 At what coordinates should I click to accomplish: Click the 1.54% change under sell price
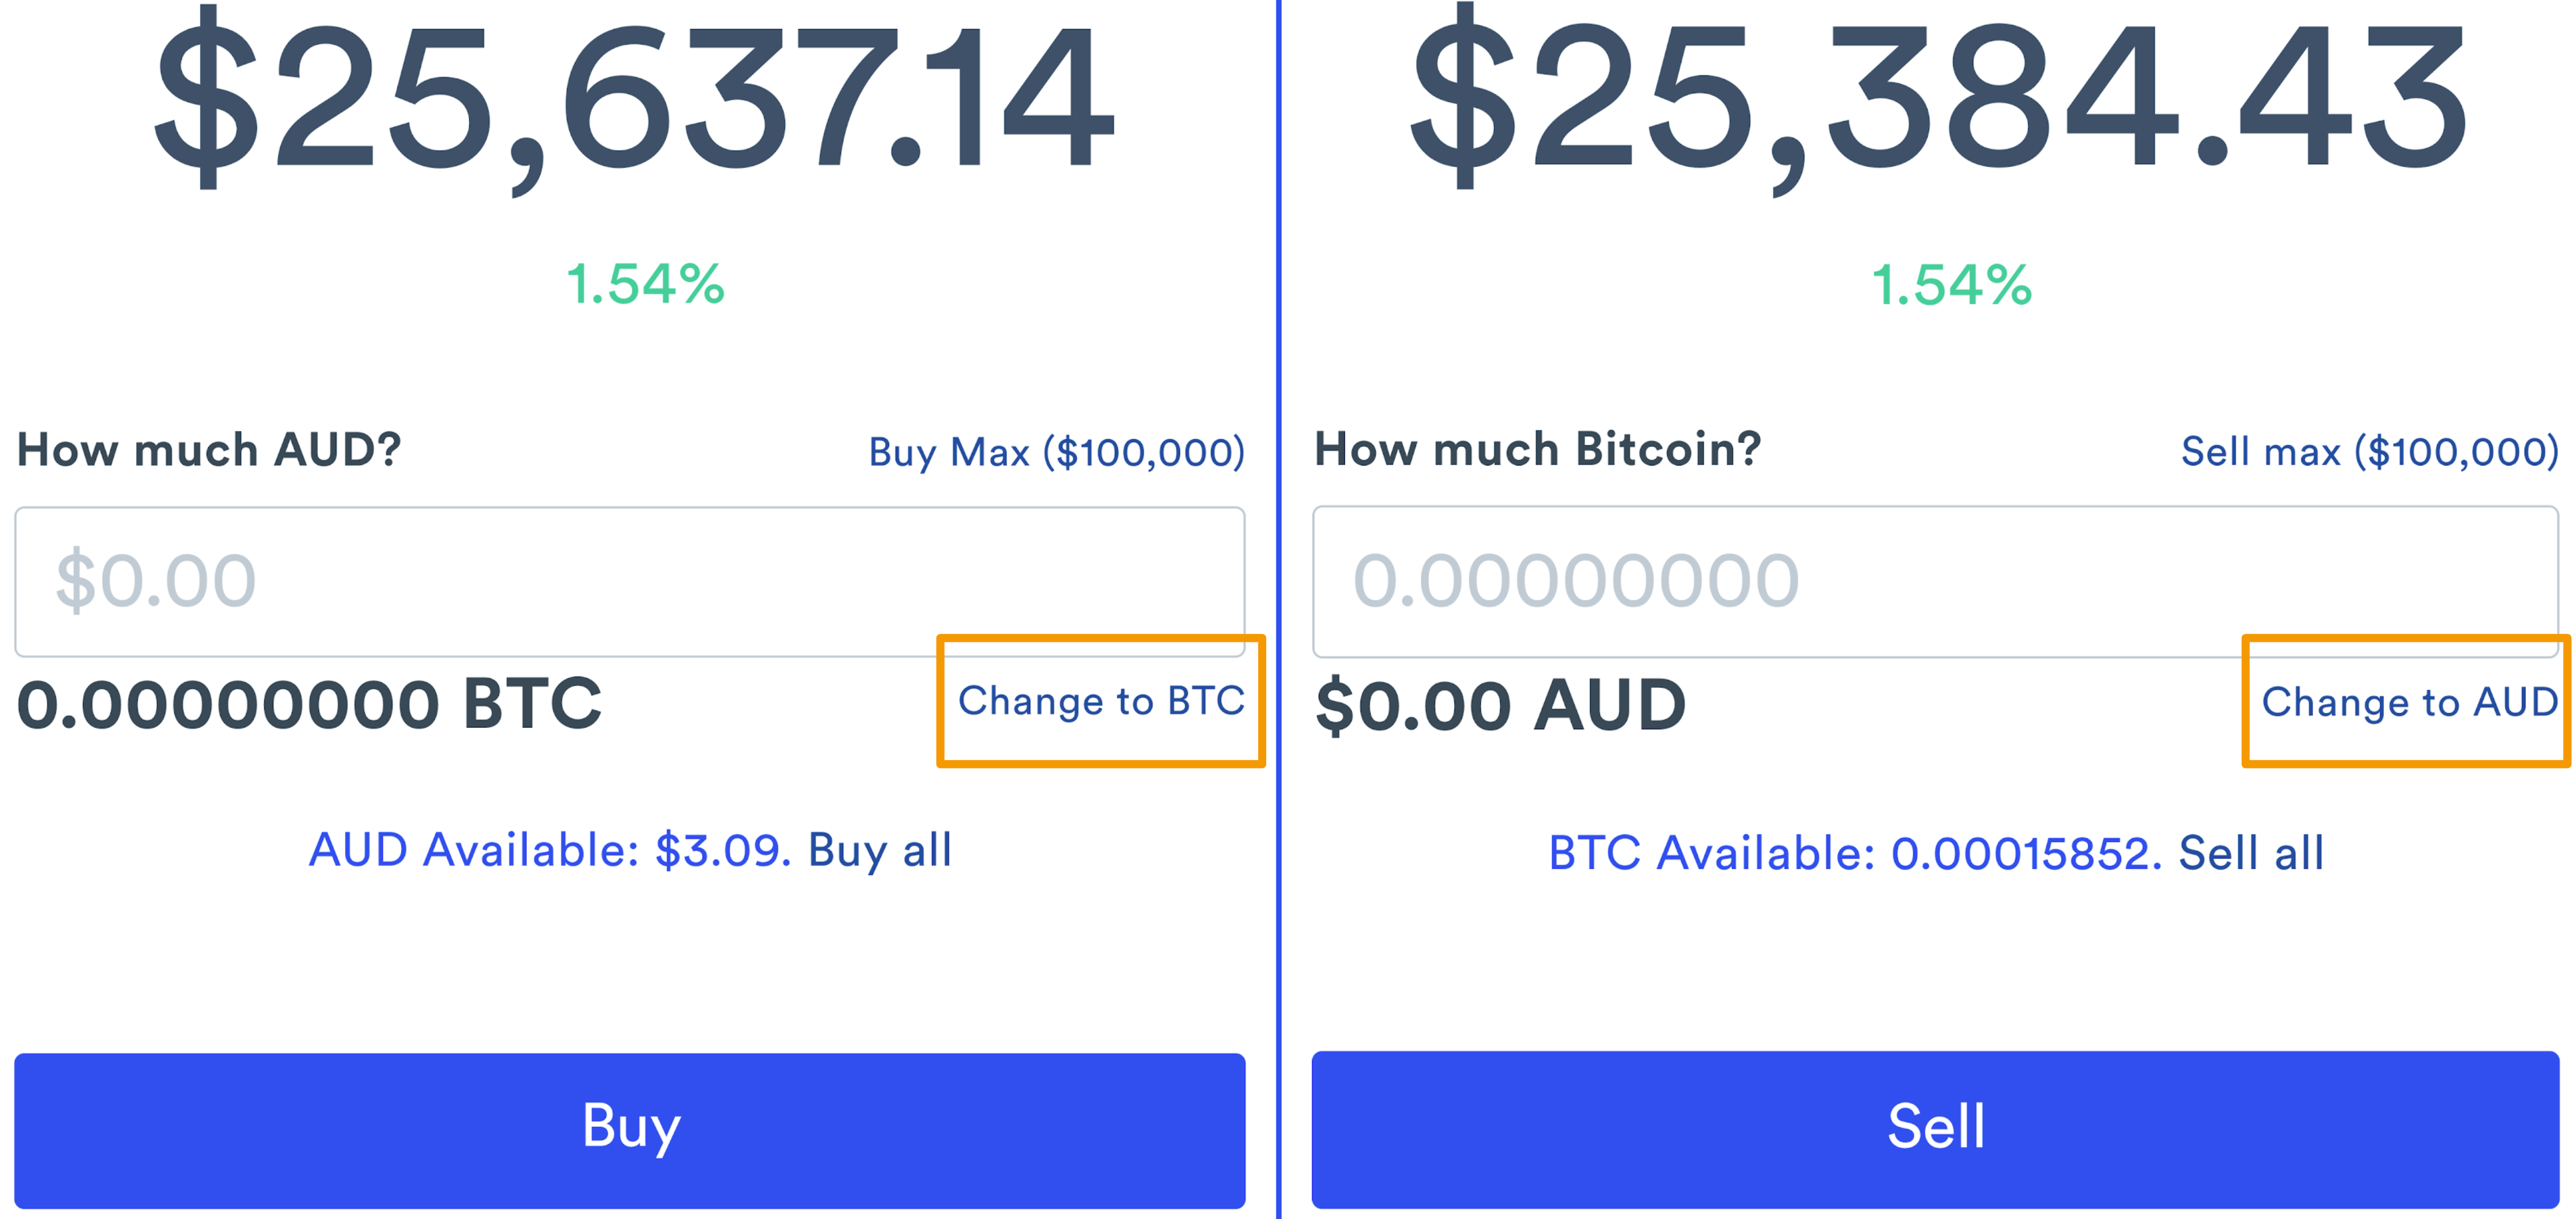1951,285
